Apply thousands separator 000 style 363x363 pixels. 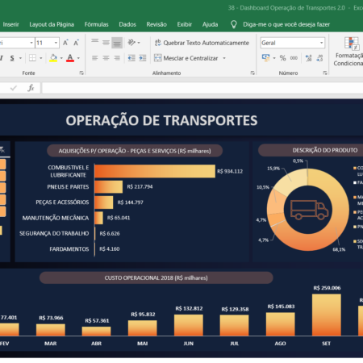coord(294,58)
